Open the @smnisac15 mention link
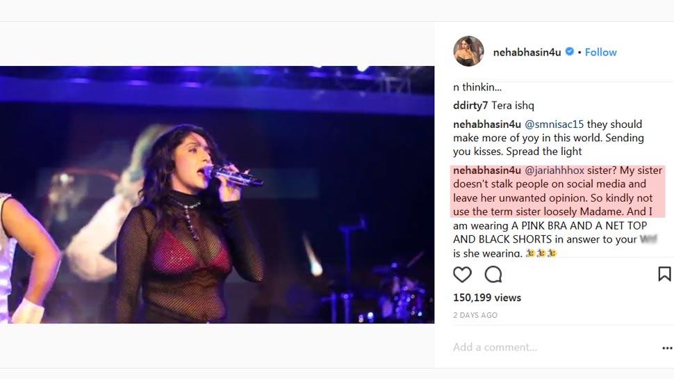The height and width of the screenshot is (379, 674). 554,124
